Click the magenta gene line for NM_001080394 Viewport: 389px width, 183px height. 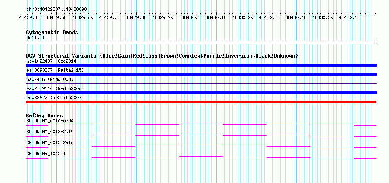pyautogui.click(x=201, y=125)
